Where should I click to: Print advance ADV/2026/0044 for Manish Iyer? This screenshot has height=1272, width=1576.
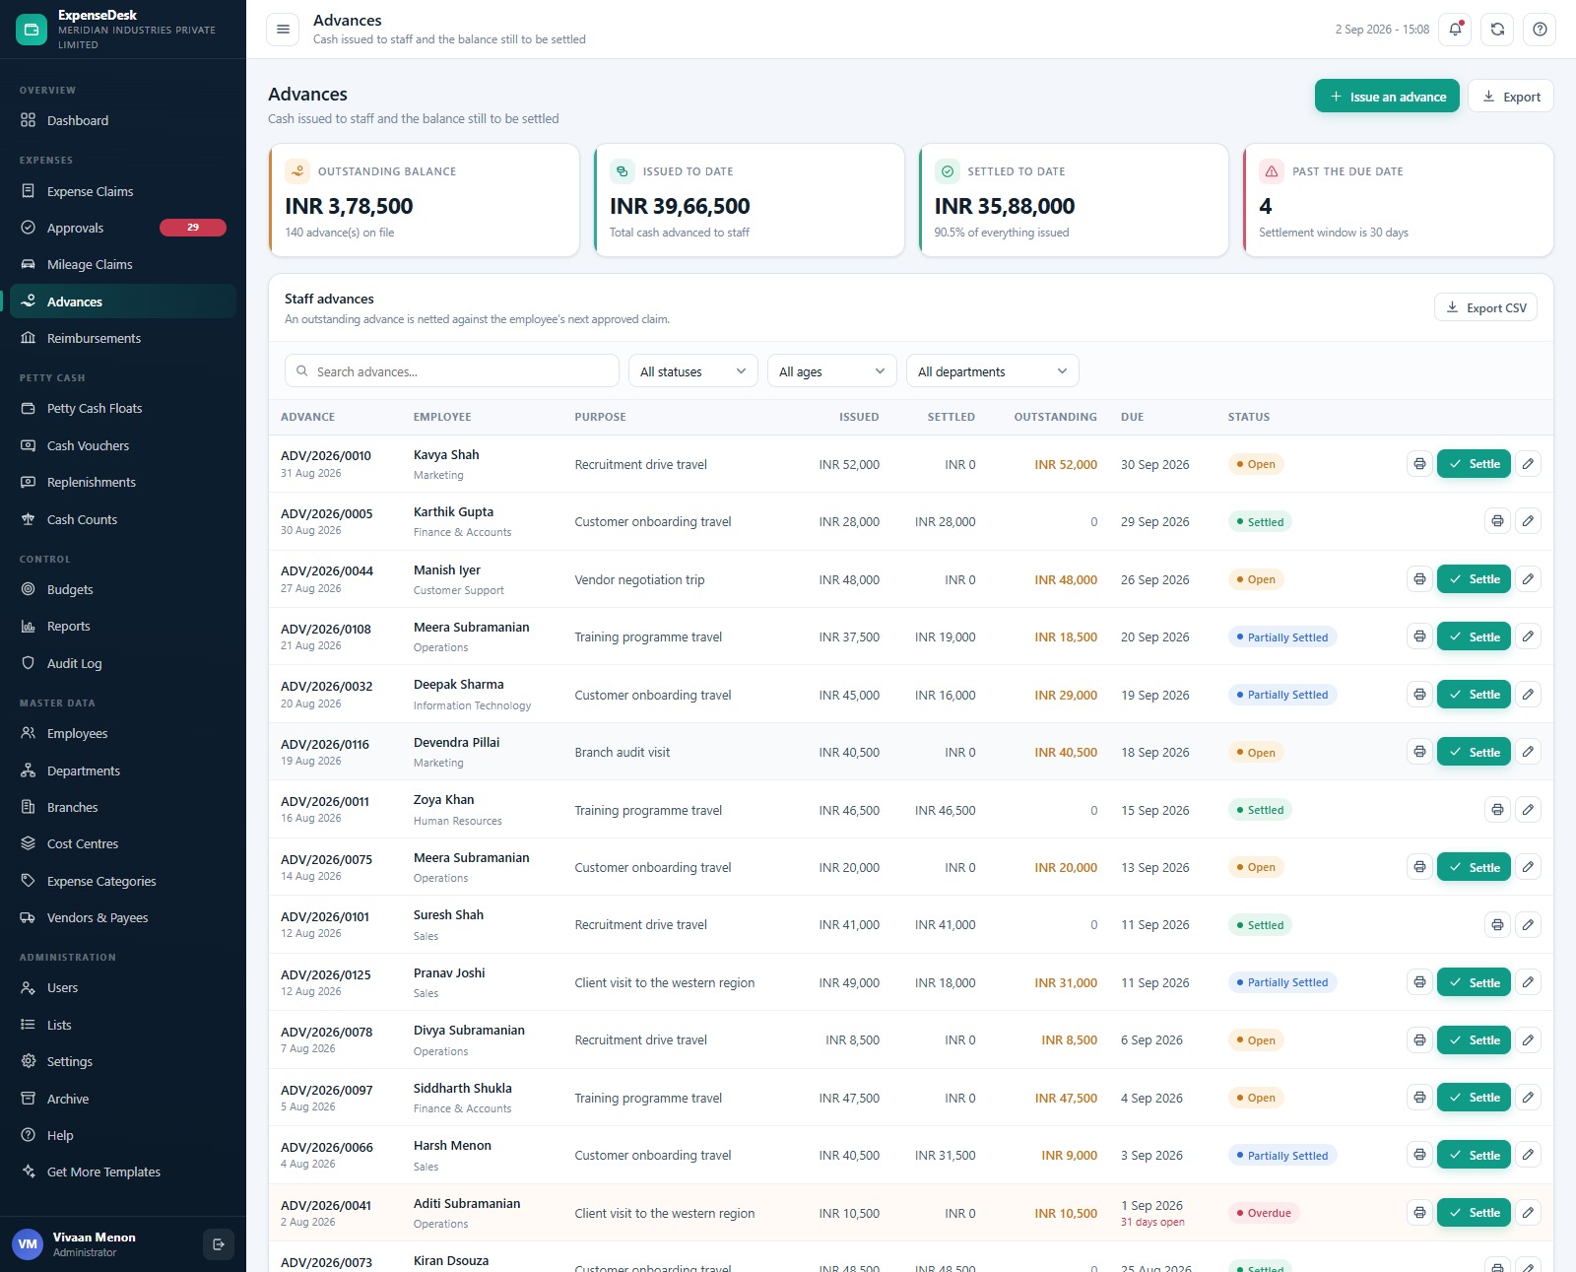[1419, 579]
